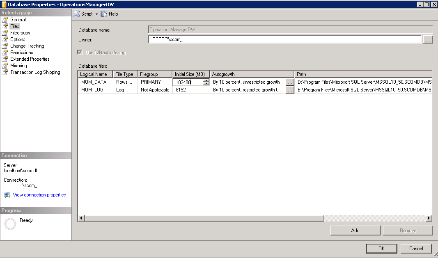Viewport: 438px width, 258px height.
Task: Click the Options page icon
Action: [x=5, y=39]
